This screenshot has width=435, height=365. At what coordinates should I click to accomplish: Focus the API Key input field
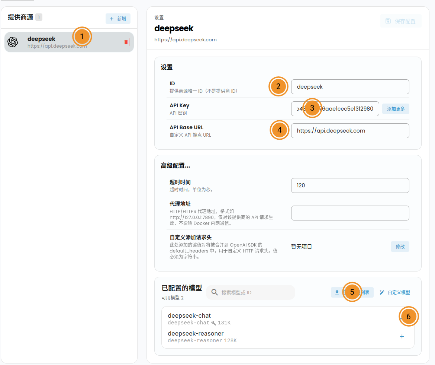(x=335, y=109)
